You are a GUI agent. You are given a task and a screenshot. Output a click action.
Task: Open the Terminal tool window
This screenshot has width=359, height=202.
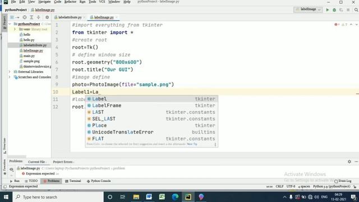73,181
